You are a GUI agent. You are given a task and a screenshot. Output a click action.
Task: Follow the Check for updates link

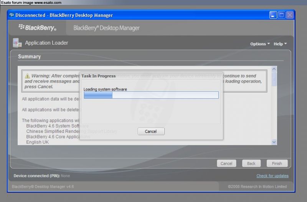(x=272, y=176)
